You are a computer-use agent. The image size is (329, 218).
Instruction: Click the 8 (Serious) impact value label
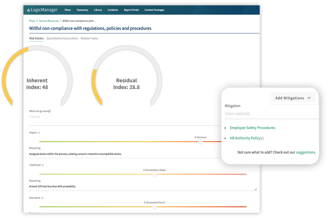click(x=200, y=137)
